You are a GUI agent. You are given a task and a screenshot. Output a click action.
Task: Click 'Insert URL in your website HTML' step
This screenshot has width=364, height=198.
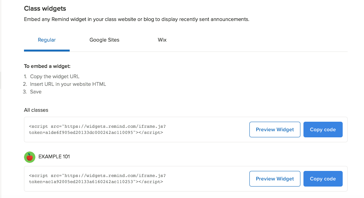pyautogui.click(x=68, y=84)
